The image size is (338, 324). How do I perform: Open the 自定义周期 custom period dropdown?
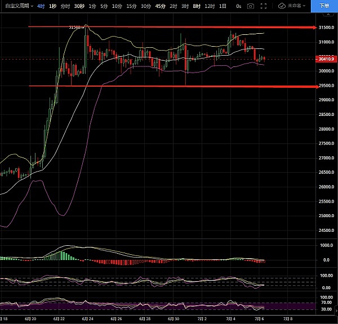click(16, 6)
